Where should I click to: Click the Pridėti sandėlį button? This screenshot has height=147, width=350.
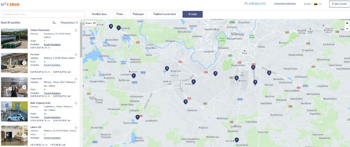coord(339,4)
